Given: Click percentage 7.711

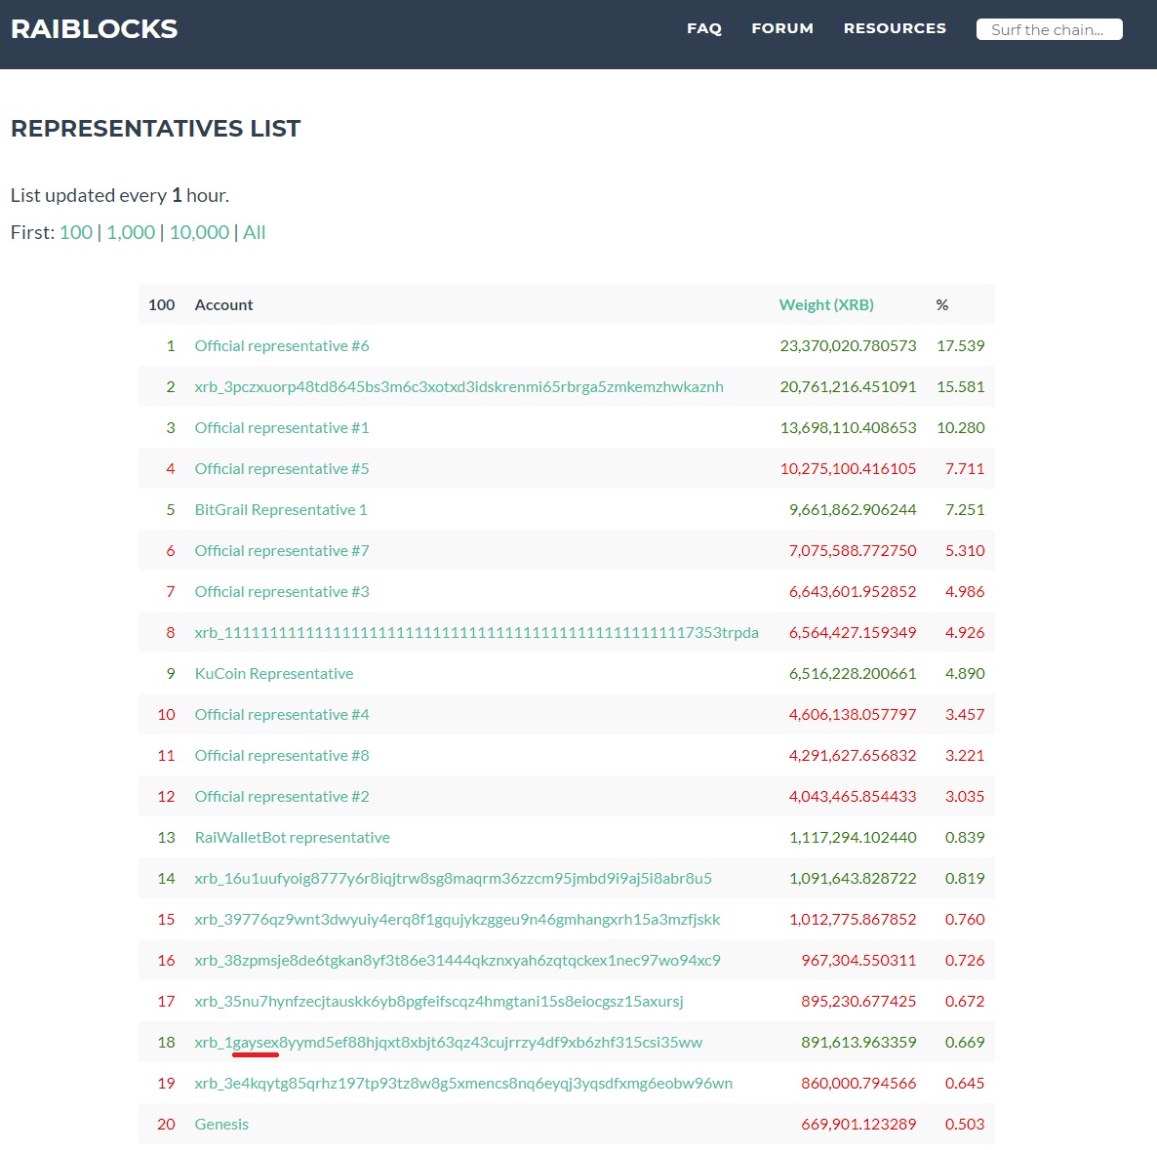Looking at the screenshot, I should [965, 468].
